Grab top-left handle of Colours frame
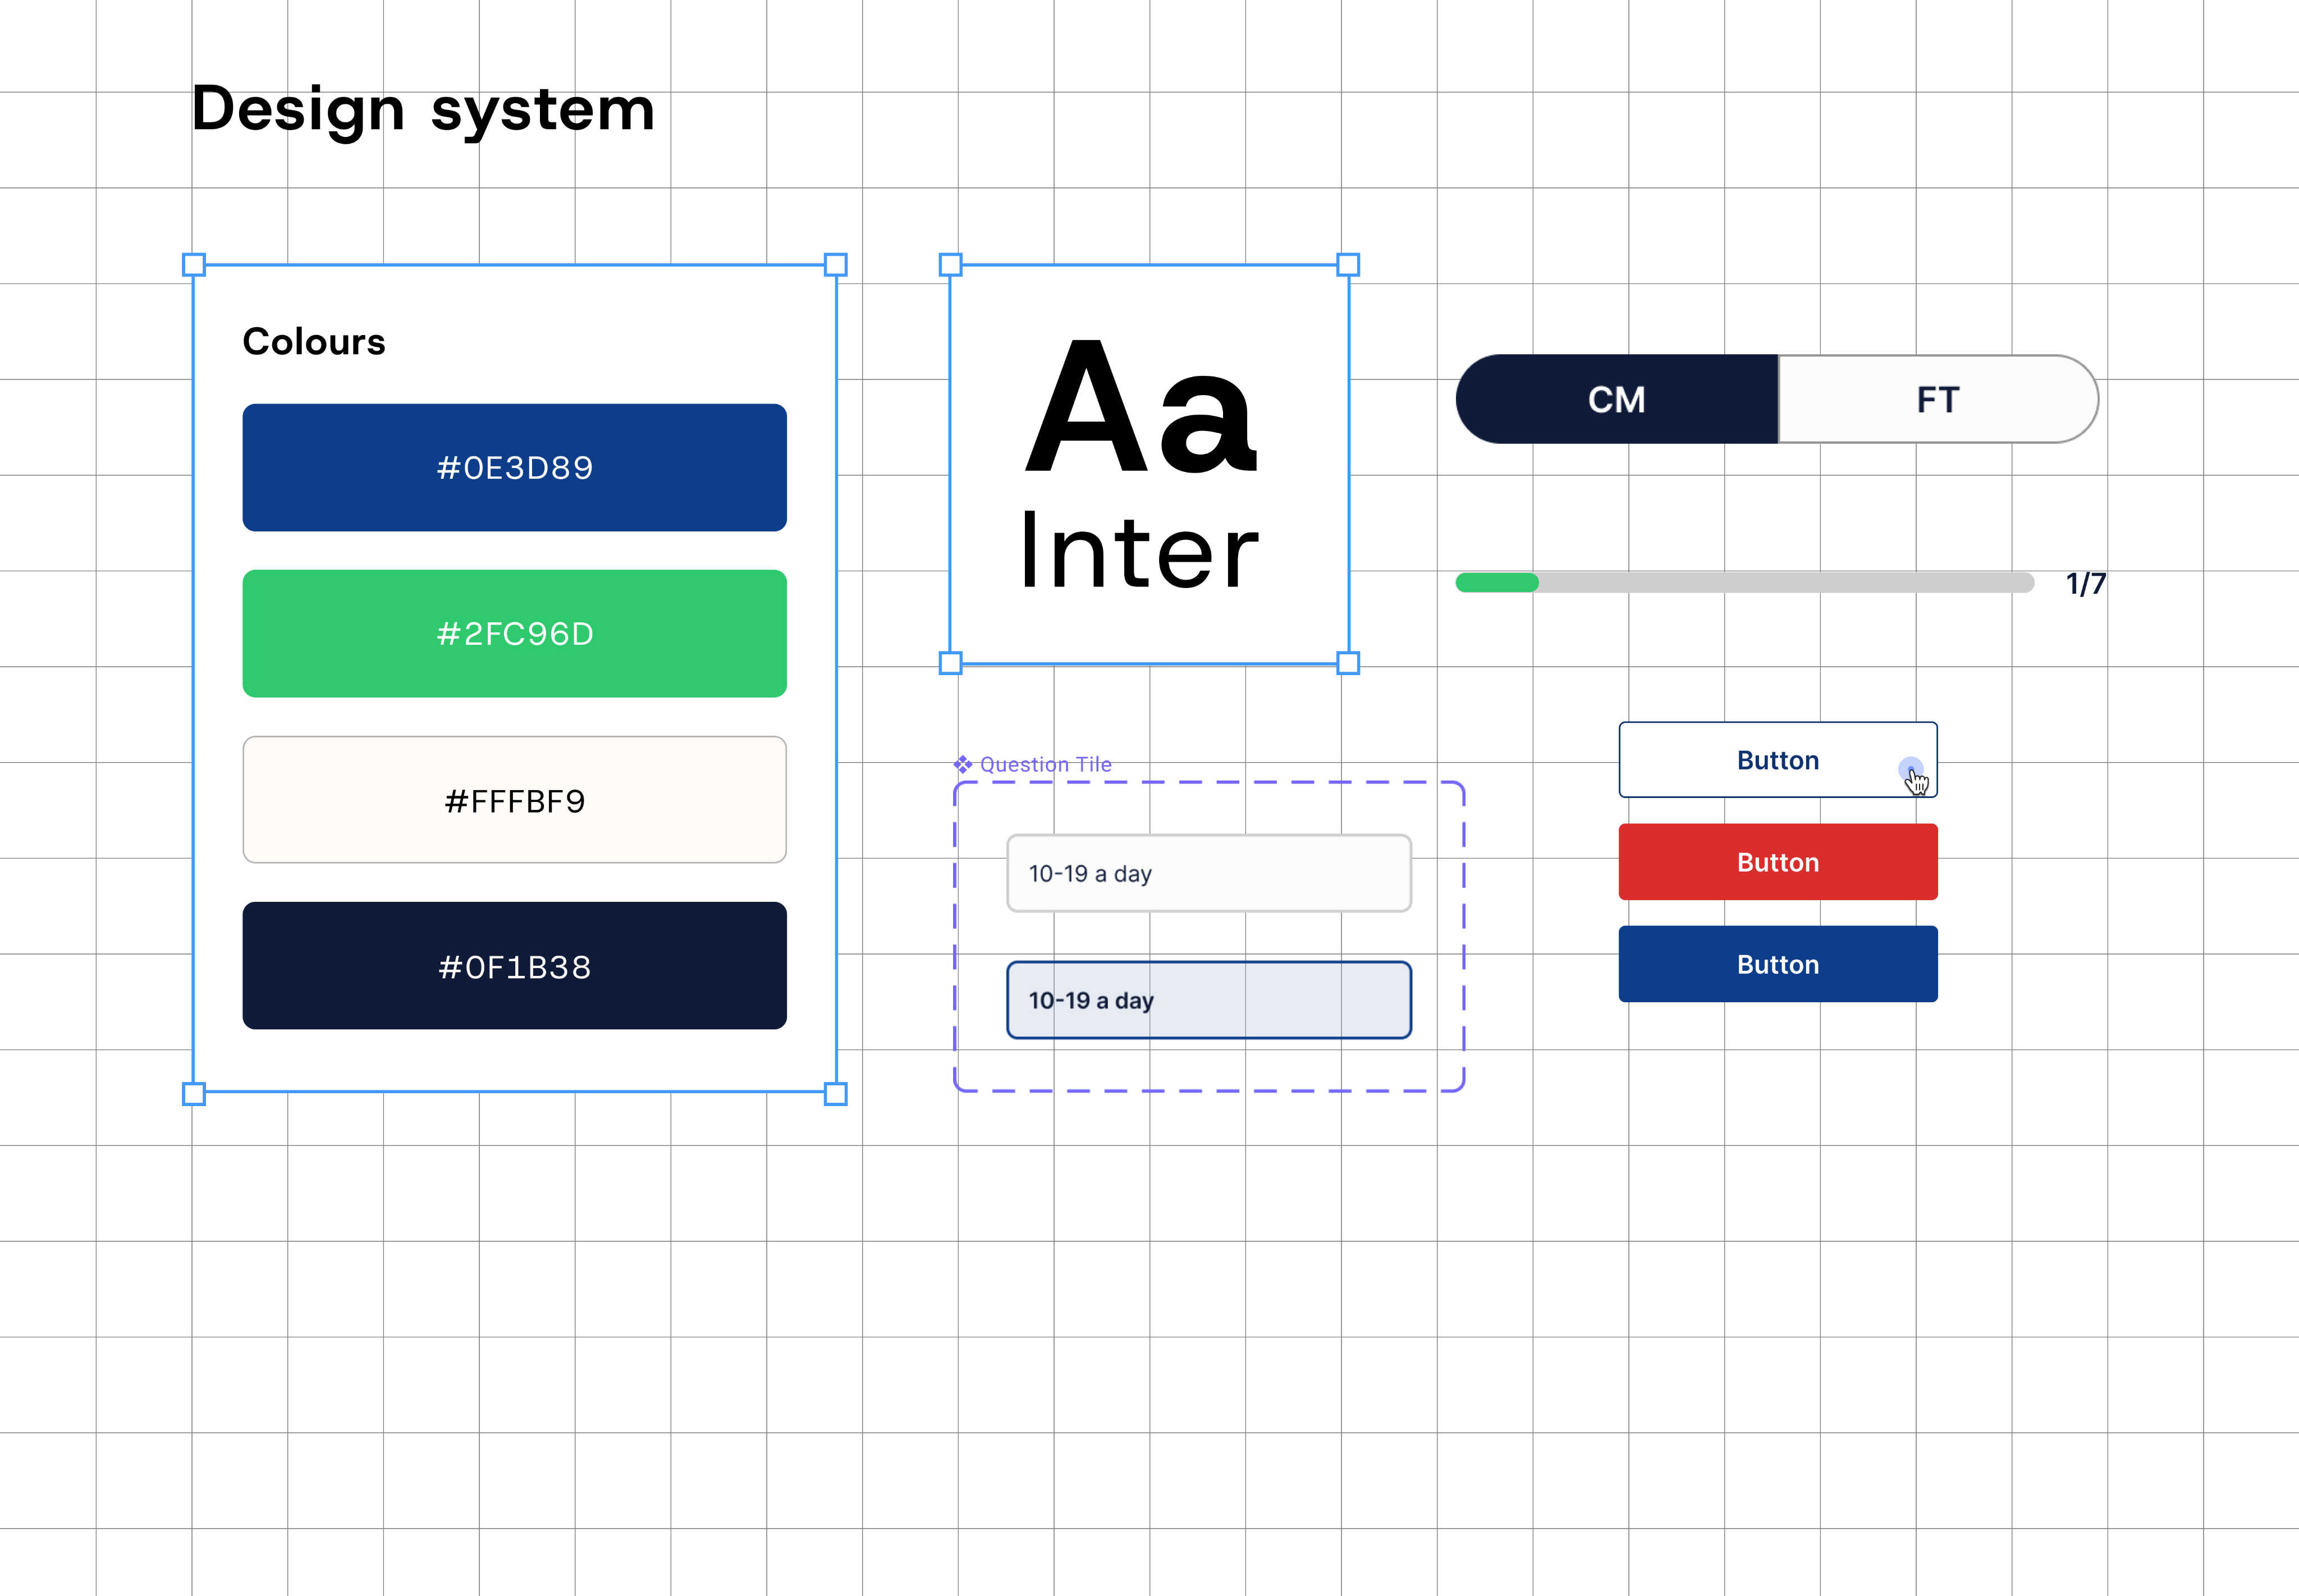 [x=194, y=265]
